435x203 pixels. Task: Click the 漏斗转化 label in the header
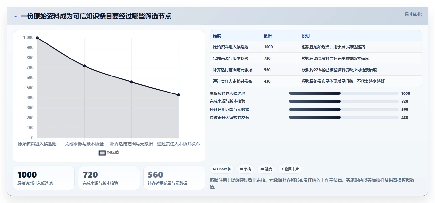pos(413,14)
